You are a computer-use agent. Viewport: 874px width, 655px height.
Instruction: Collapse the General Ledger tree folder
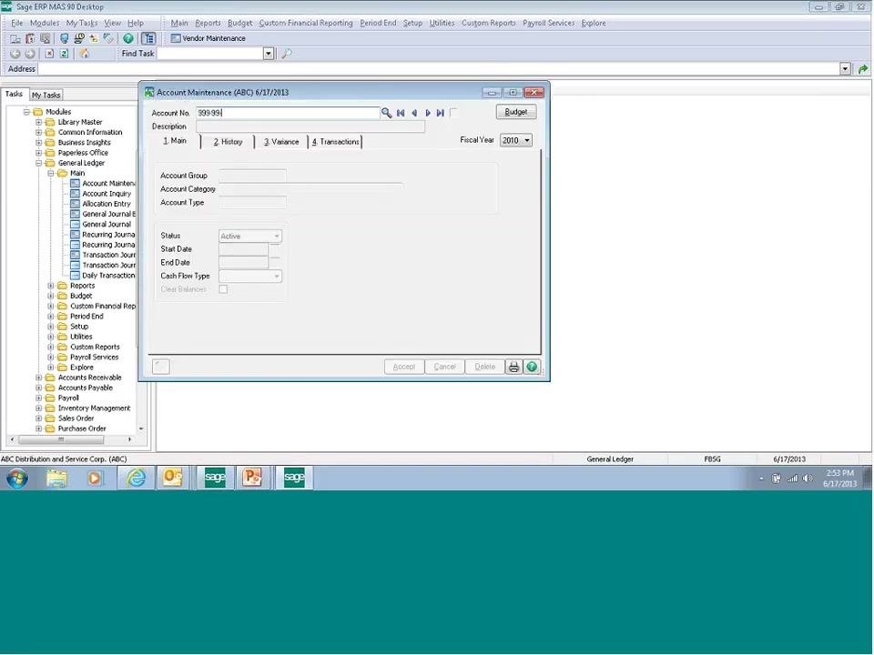38,163
